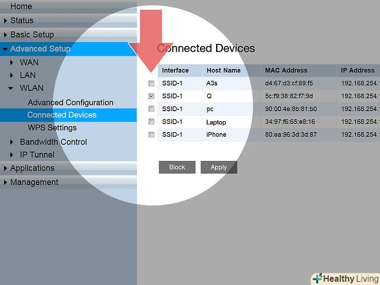Viewport: 380px width, 285px height.
Task: Select LAN in Advanced Setup
Action: [28, 75]
